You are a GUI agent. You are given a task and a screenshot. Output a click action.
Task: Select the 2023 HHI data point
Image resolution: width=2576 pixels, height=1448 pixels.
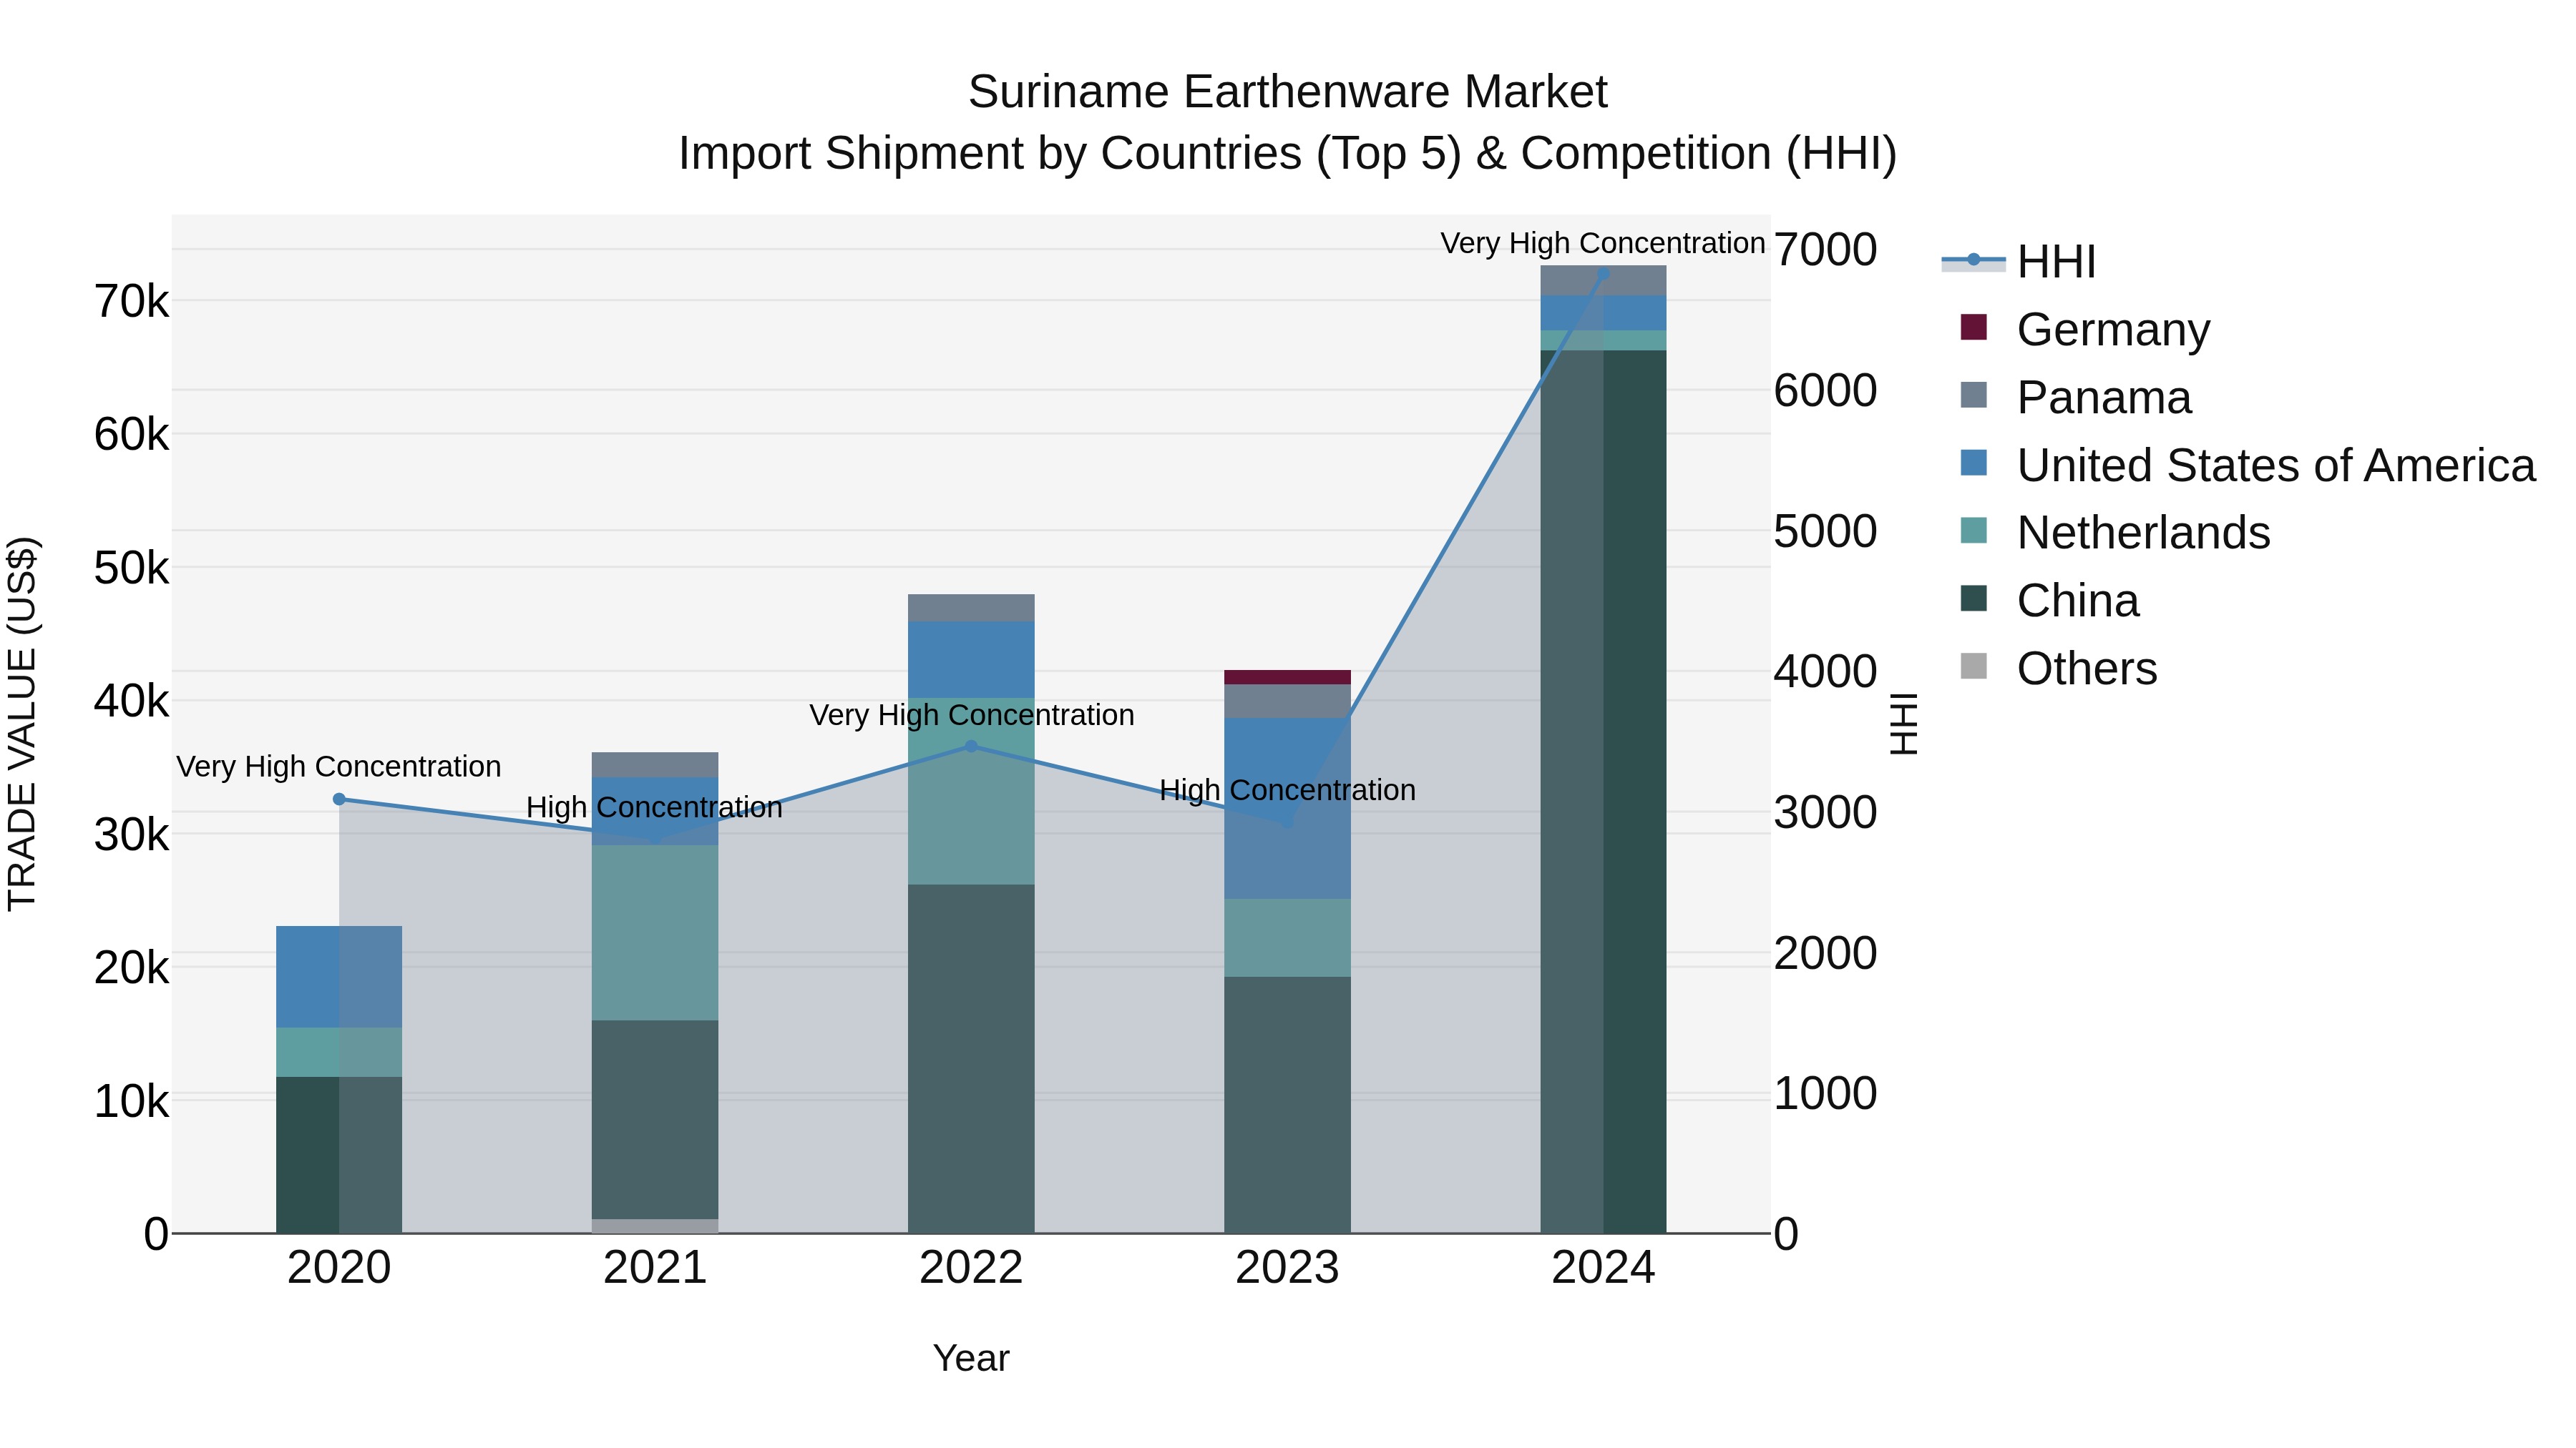tap(1287, 822)
